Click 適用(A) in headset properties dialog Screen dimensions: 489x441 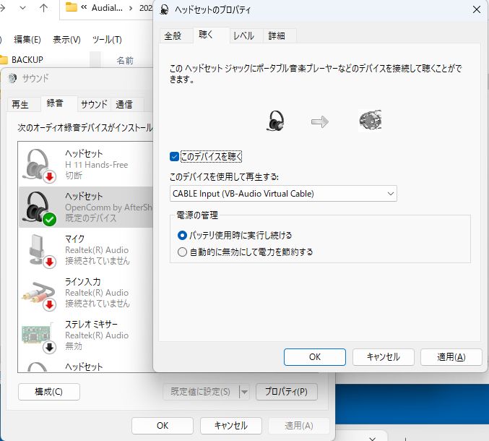pyautogui.click(x=451, y=357)
